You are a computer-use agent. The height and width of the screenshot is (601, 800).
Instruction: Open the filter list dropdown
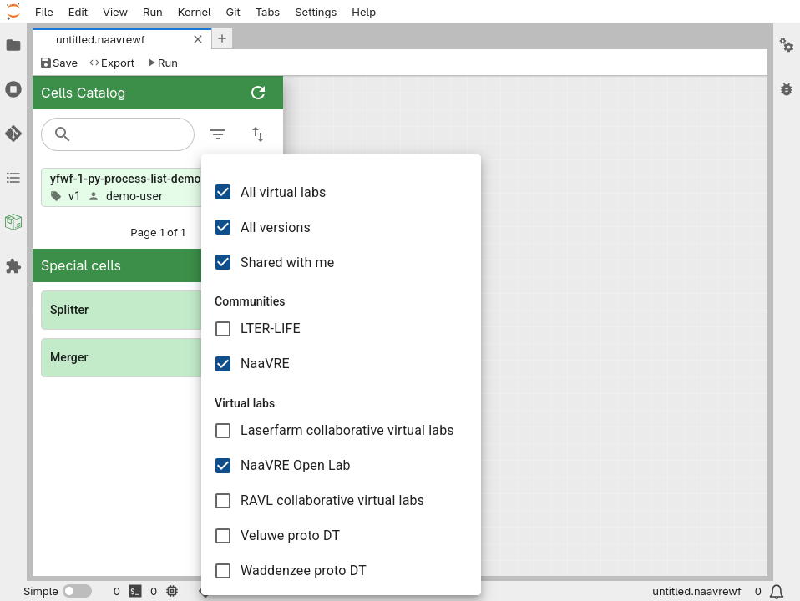pos(218,134)
